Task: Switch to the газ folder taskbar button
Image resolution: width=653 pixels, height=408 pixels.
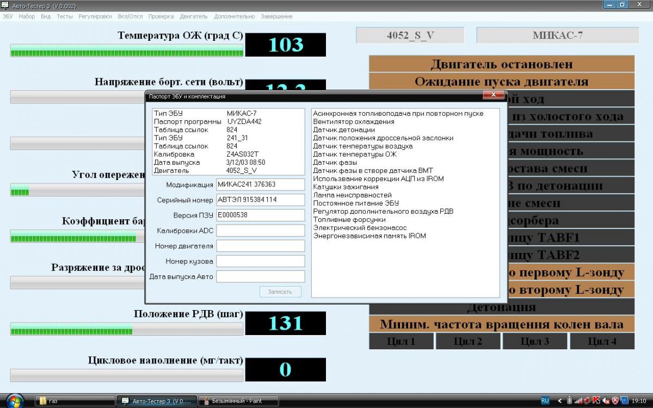Action: (x=75, y=401)
